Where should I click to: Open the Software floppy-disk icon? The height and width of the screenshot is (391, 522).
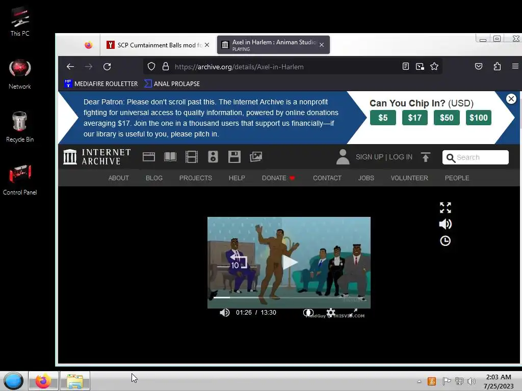(234, 157)
